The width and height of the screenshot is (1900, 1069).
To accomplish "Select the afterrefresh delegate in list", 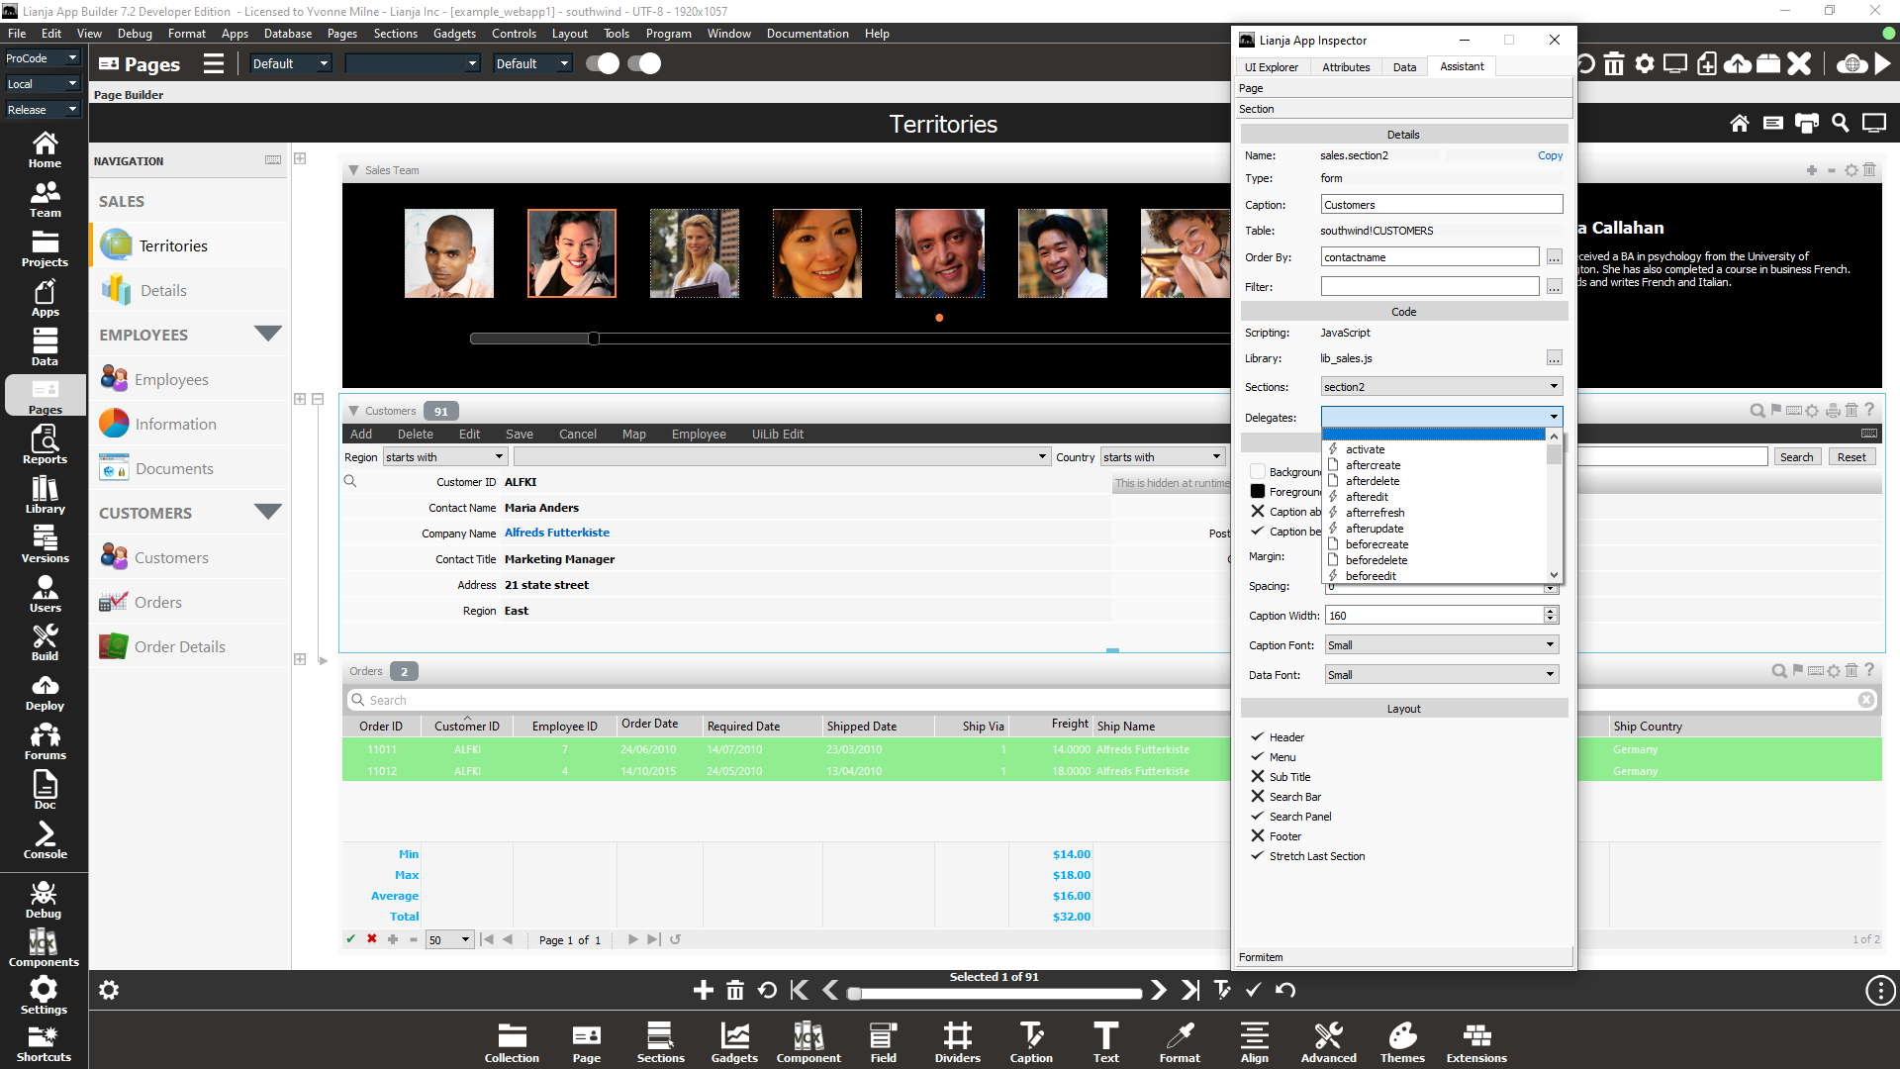I will pos(1375,513).
